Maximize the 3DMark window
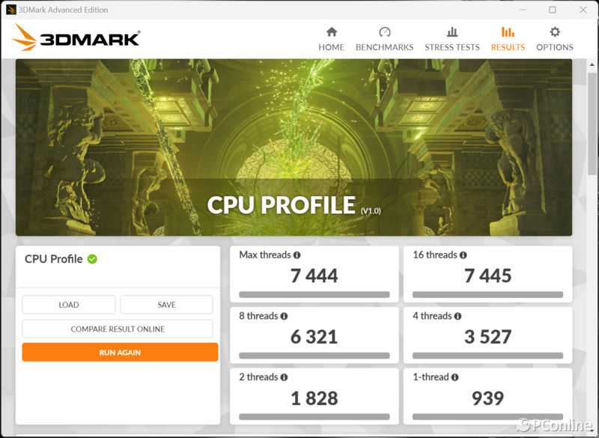Viewport: 599px width, 438px height. [x=553, y=10]
